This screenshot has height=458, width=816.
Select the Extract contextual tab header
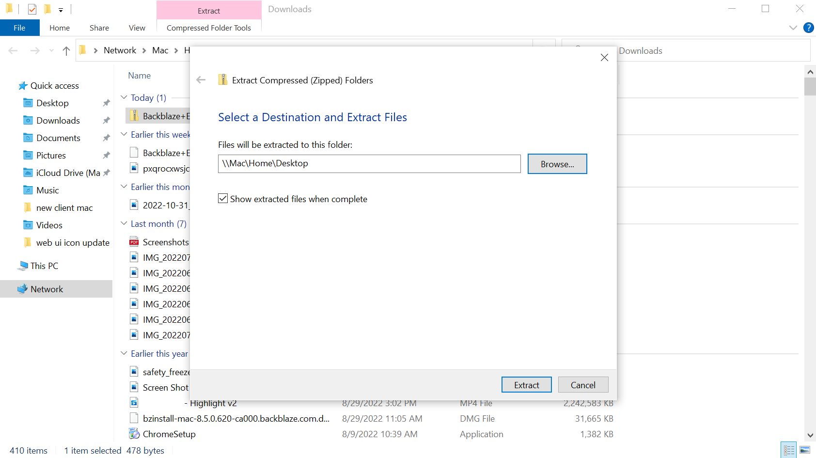click(209, 11)
